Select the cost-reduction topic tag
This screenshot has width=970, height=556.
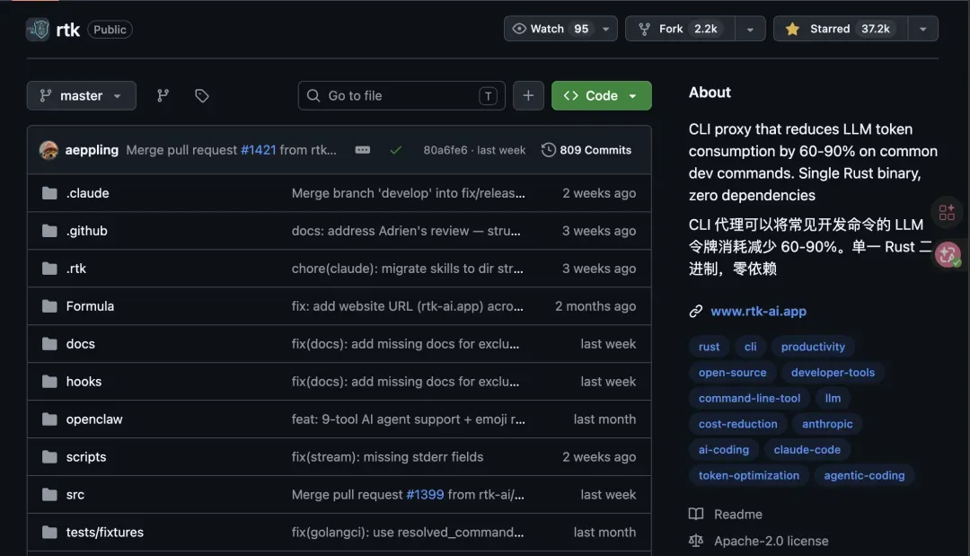(x=738, y=424)
